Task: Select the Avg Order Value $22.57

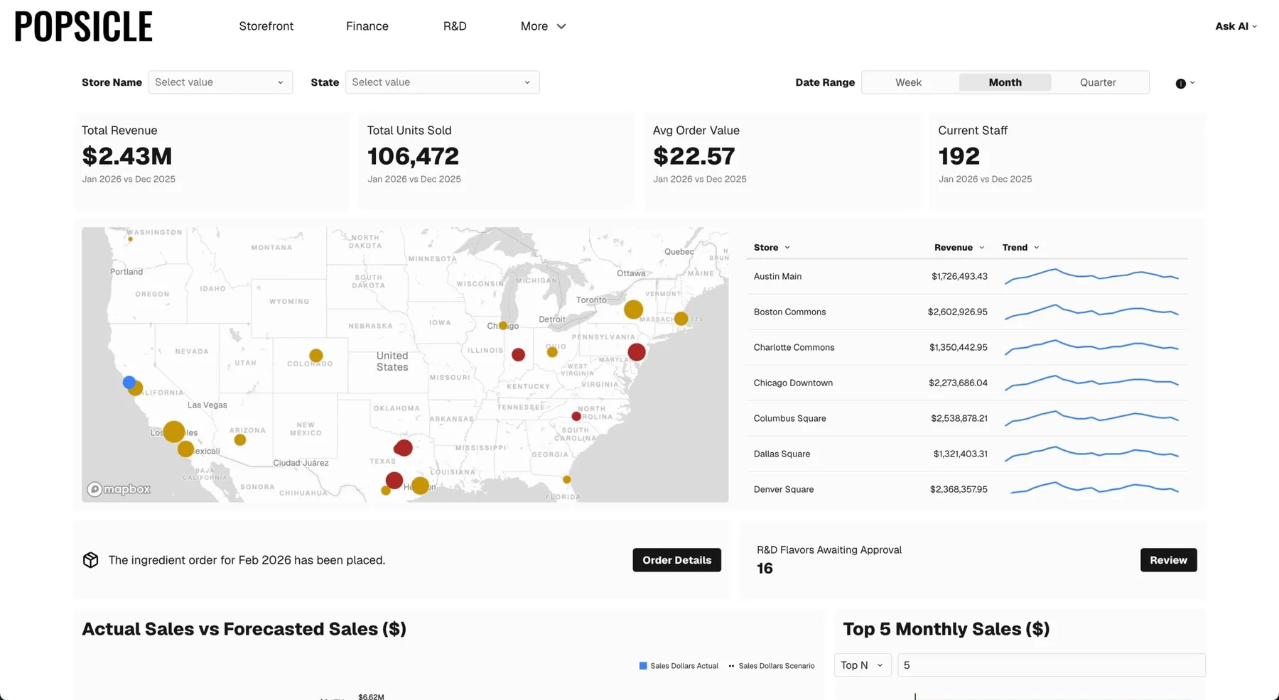Action: click(694, 156)
